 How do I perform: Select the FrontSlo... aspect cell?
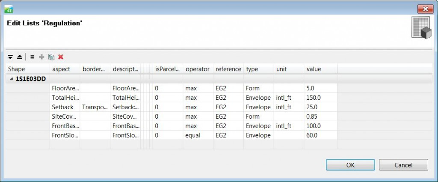[65, 135]
